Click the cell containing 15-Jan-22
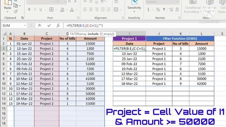The image size is (226, 127). click(x=24, y=54)
